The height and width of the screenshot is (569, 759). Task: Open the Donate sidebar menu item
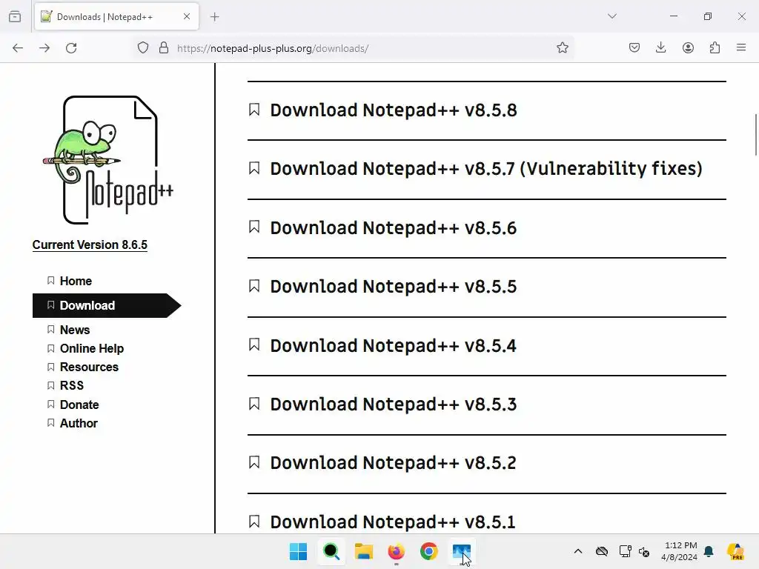79,405
